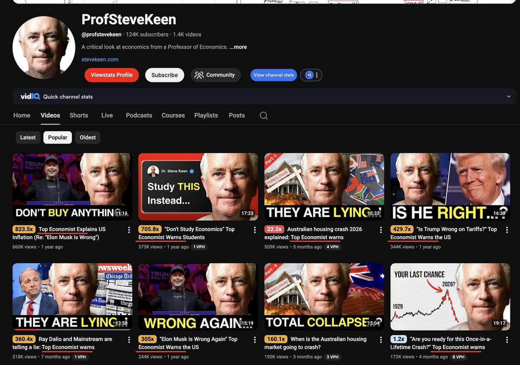
Task: Switch to the Home tab
Action: click(22, 115)
